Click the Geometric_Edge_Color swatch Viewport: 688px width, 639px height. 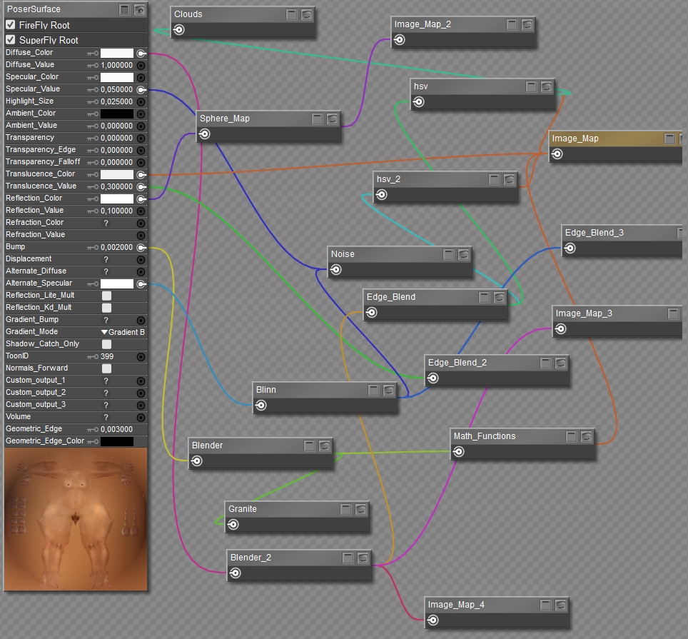[x=117, y=441]
